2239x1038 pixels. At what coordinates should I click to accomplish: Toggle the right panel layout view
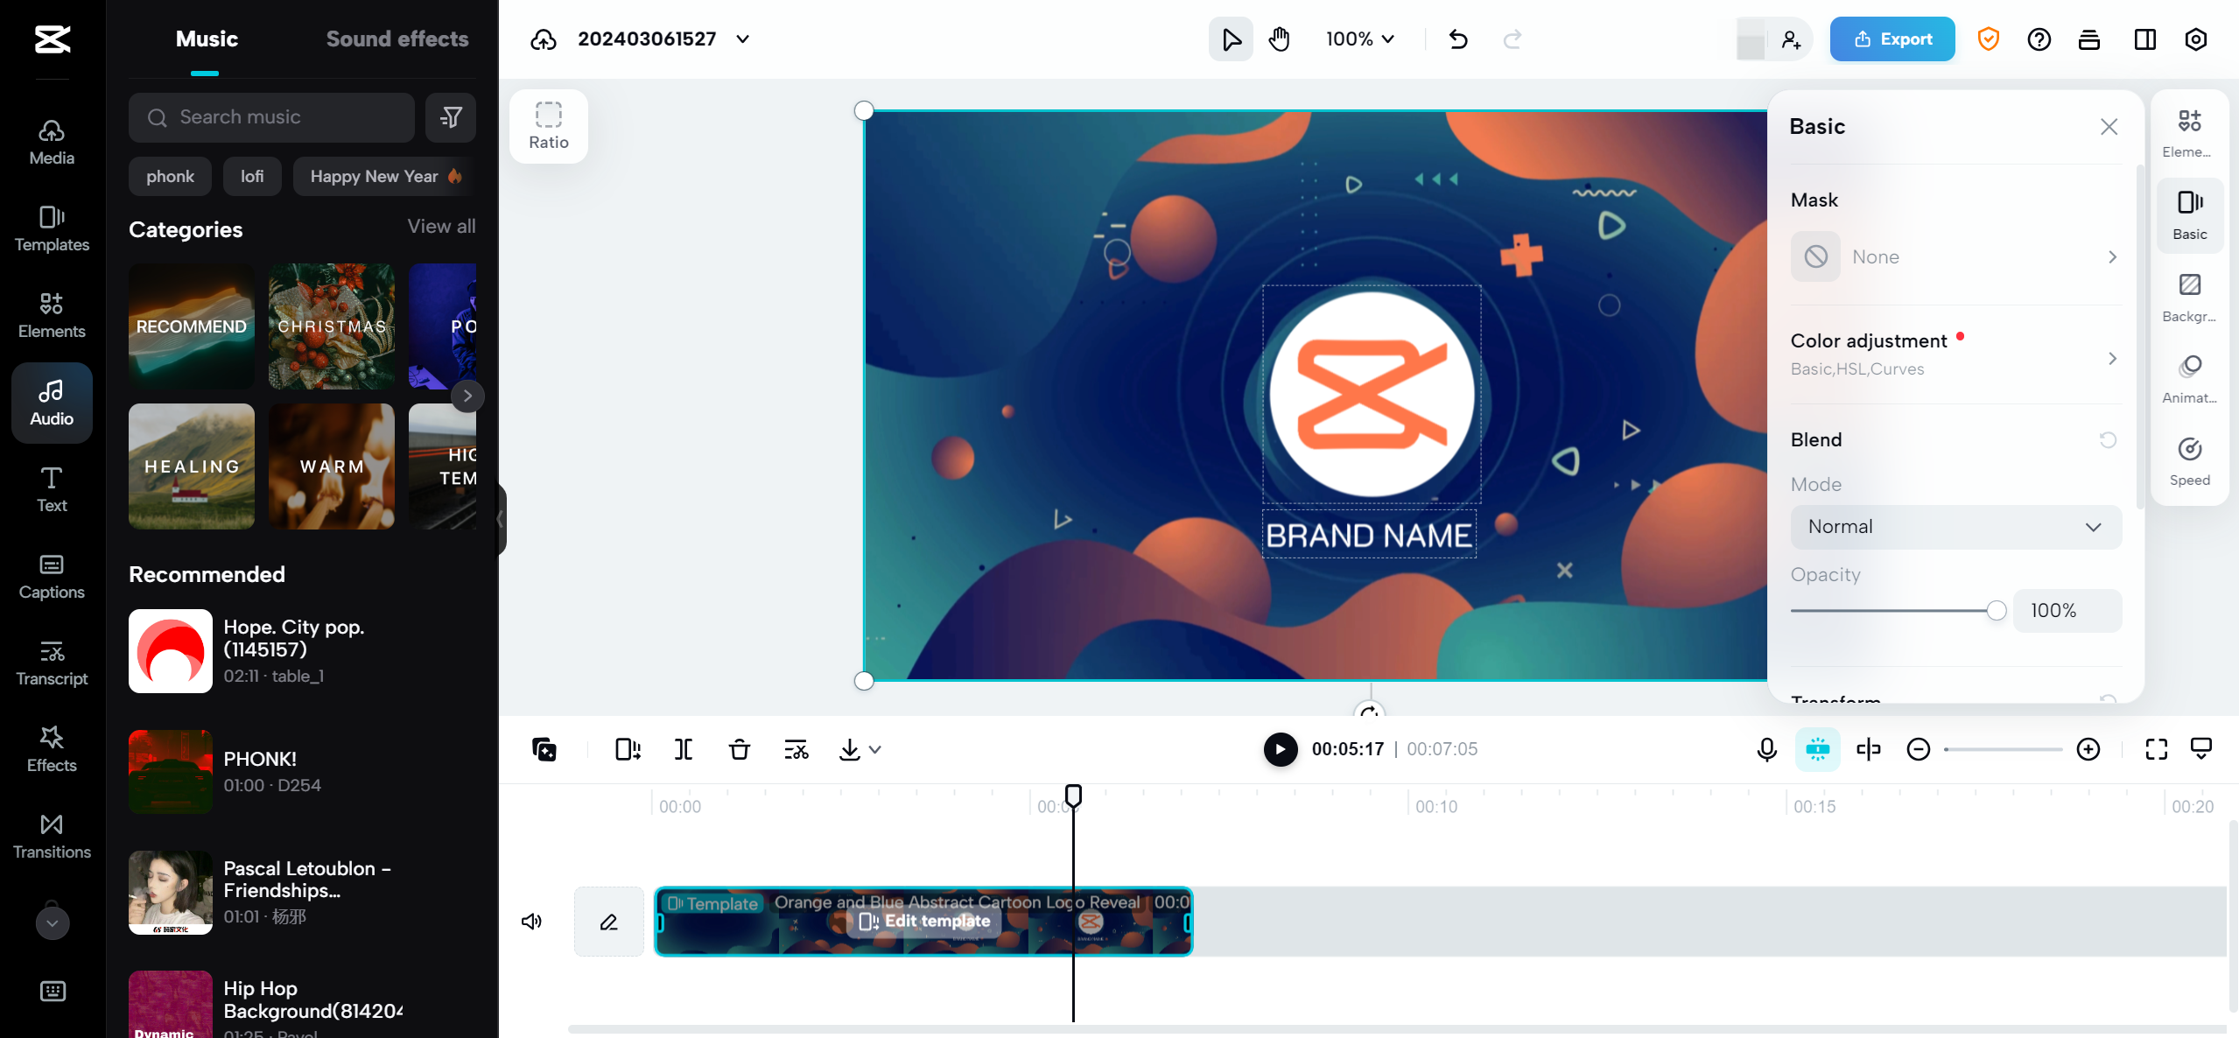tap(2144, 39)
